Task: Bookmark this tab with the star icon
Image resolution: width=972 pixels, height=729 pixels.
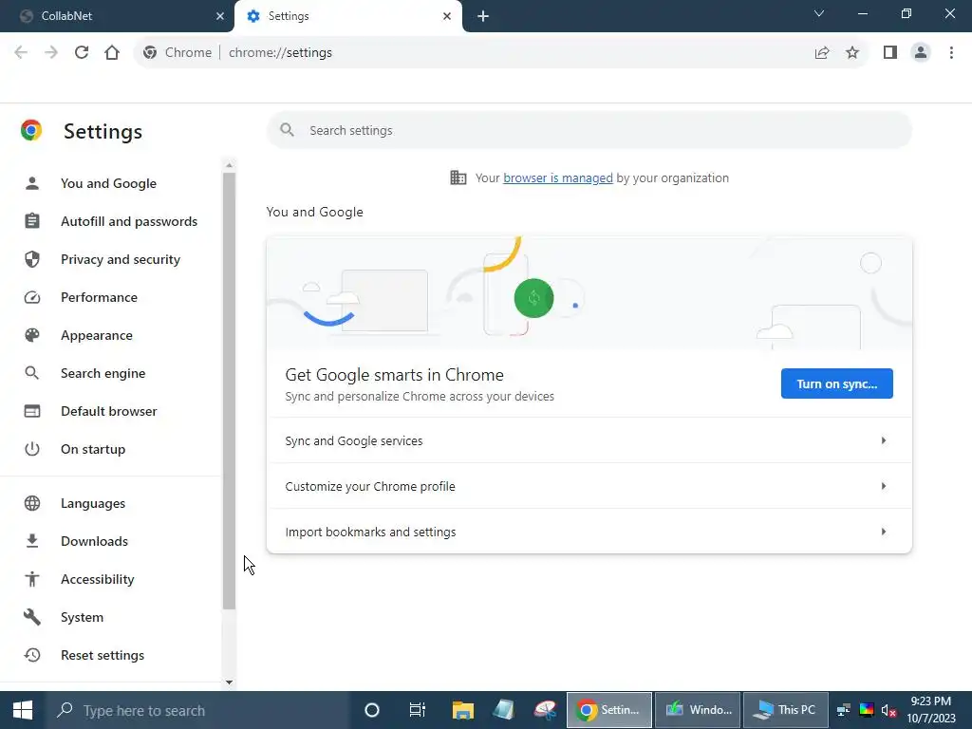Action: [x=852, y=53]
